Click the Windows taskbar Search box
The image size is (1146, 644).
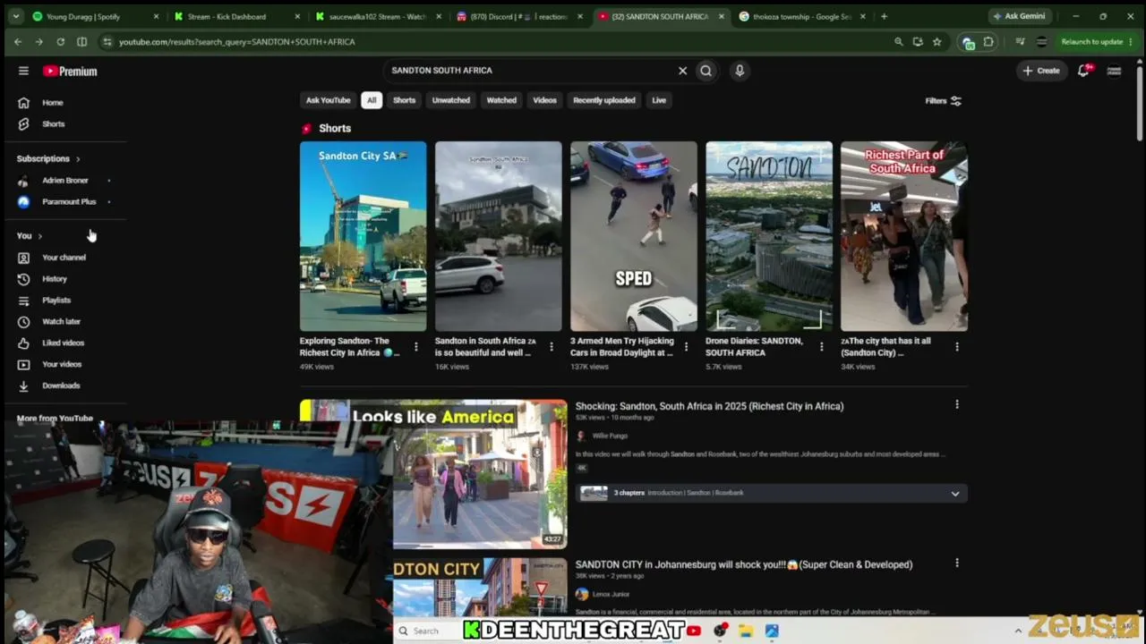tap(427, 631)
